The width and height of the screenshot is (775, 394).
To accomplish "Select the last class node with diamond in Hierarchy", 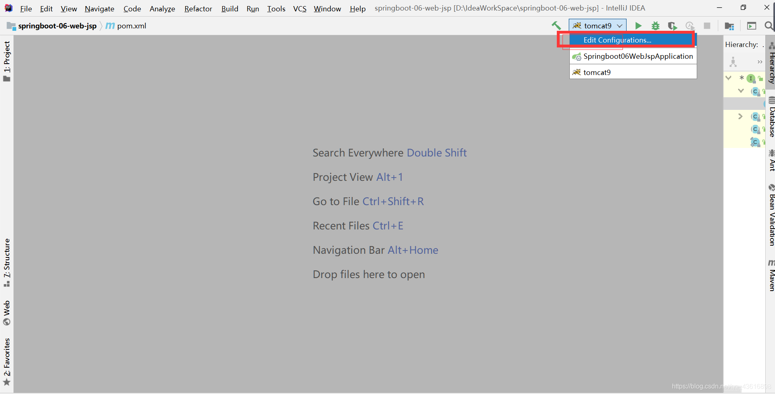I will pos(755,142).
